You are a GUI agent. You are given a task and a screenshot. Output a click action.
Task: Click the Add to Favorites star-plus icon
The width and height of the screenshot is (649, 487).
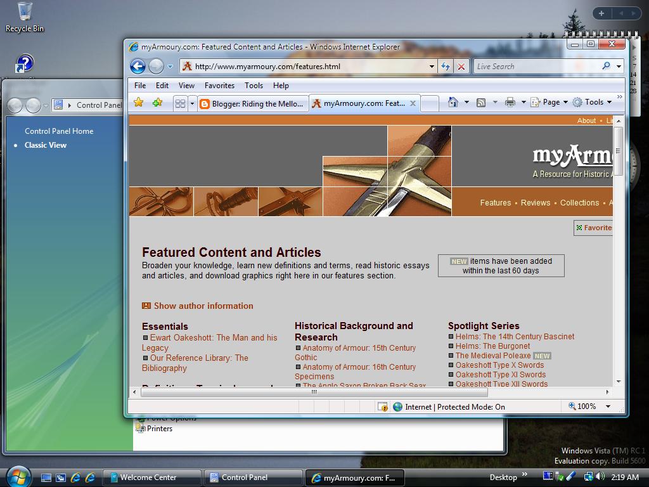157,102
